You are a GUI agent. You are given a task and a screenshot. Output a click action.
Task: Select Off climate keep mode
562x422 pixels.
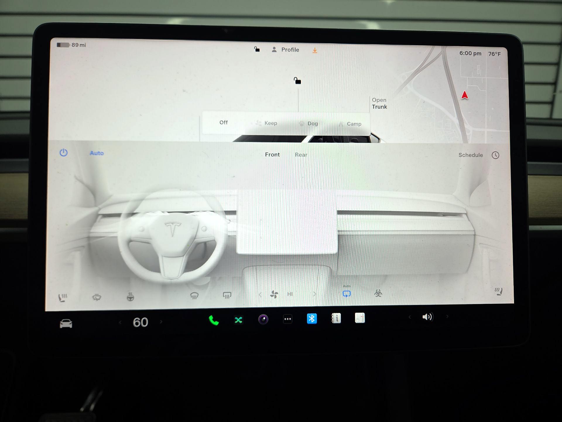tap(223, 122)
